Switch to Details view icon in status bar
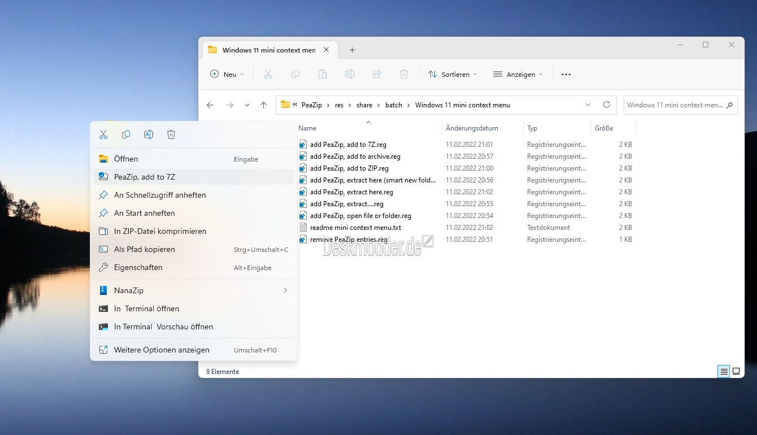The image size is (757, 435). (x=724, y=371)
